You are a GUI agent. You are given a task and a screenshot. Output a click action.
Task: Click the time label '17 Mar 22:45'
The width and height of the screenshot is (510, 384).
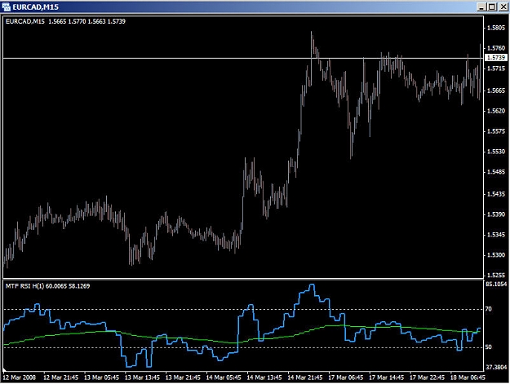click(x=427, y=377)
